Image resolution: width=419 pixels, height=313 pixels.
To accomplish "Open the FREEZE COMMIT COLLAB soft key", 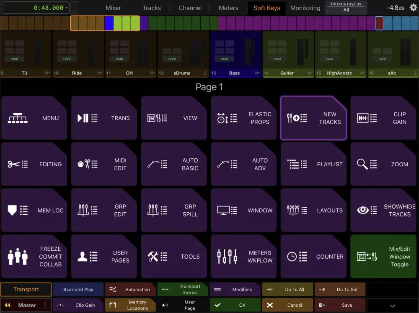I will point(34,257).
